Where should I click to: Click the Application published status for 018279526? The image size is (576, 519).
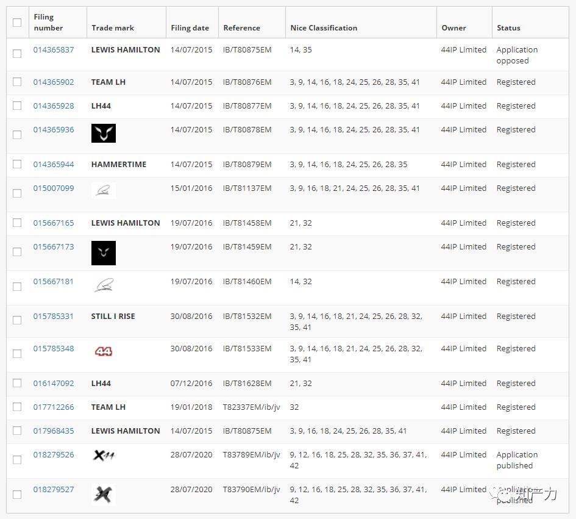[517, 460]
